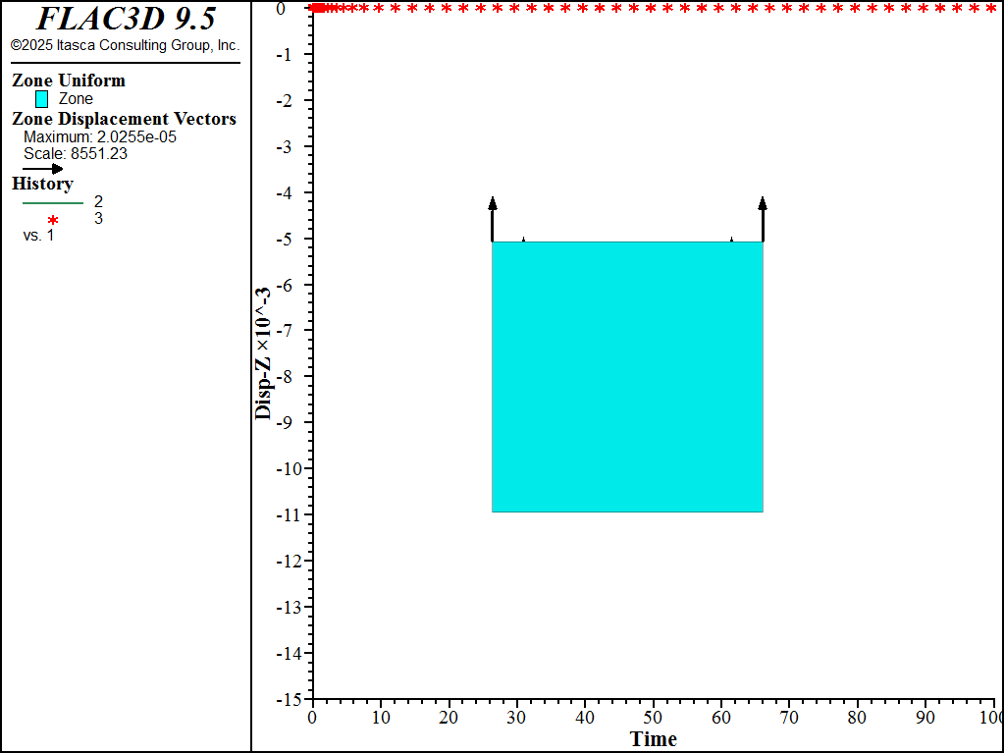The height and width of the screenshot is (754, 1005).
Task: Click the 20 tick label on Time axis
Action: point(449,718)
